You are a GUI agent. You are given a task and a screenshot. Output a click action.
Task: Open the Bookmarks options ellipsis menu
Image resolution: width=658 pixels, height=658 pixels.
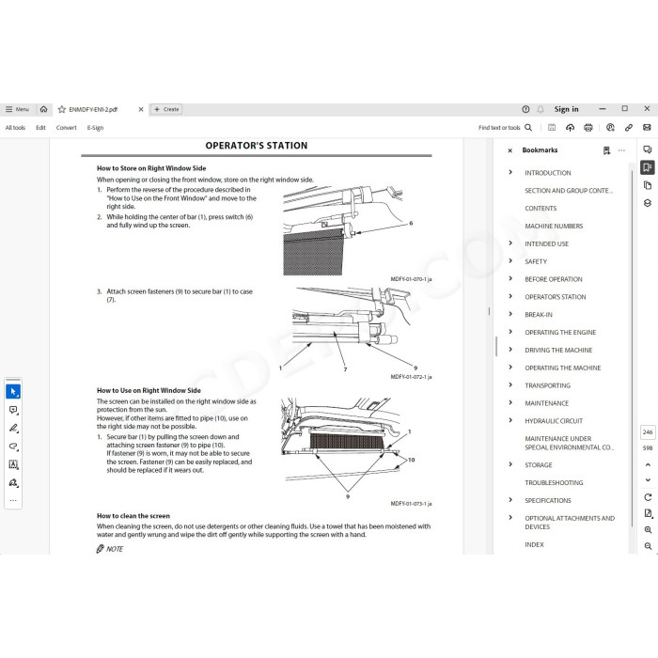621,150
